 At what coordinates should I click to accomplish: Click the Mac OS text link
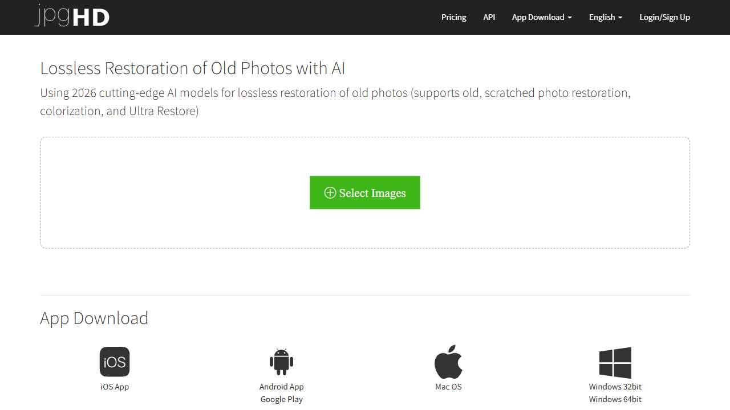pyautogui.click(x=448, y=387)
